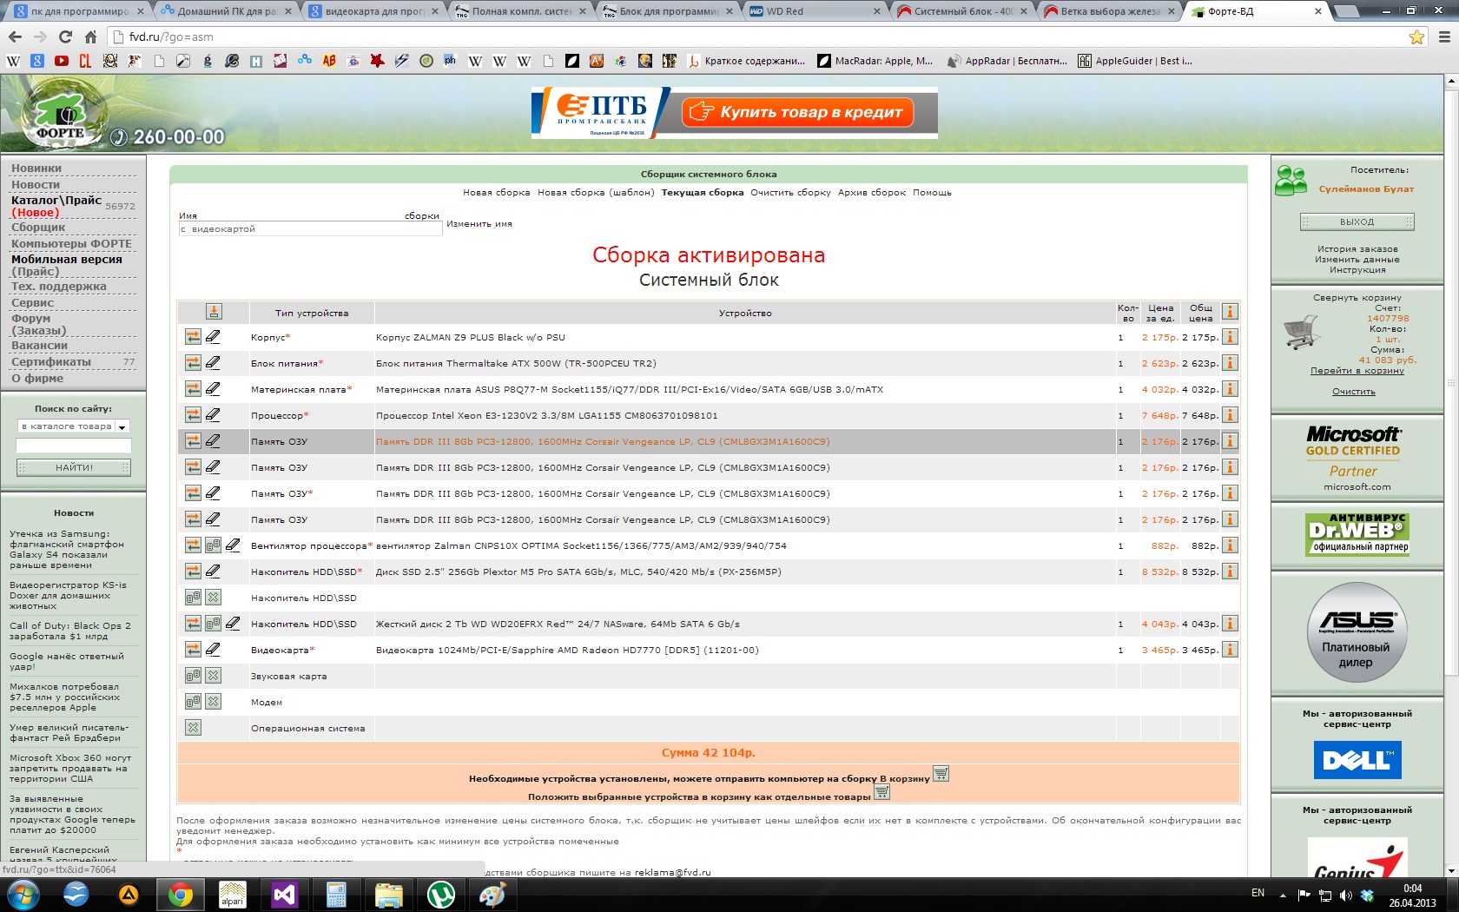Click the delete icon in the Операционная система row

click(x=193, y=728)
